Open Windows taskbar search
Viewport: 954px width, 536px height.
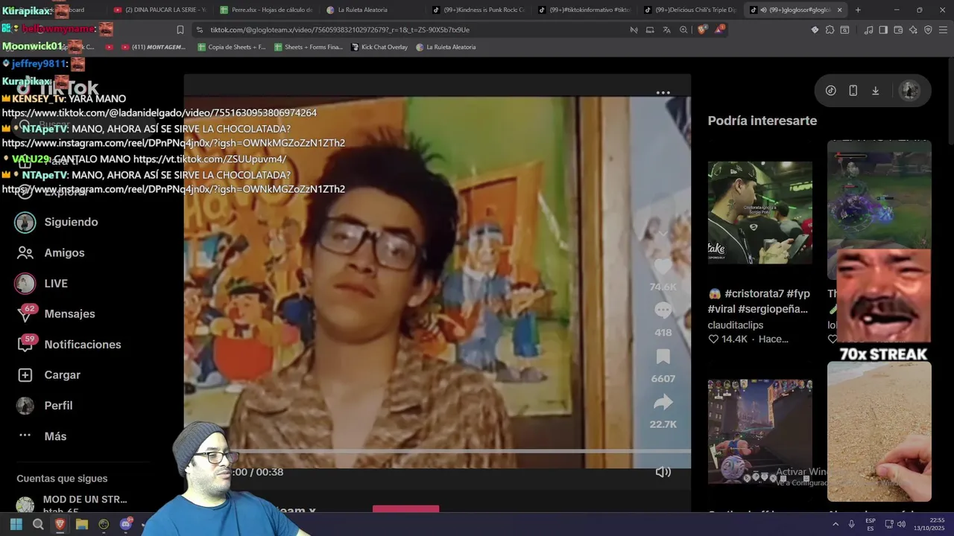pyautogui.click(x=38, y=524)
